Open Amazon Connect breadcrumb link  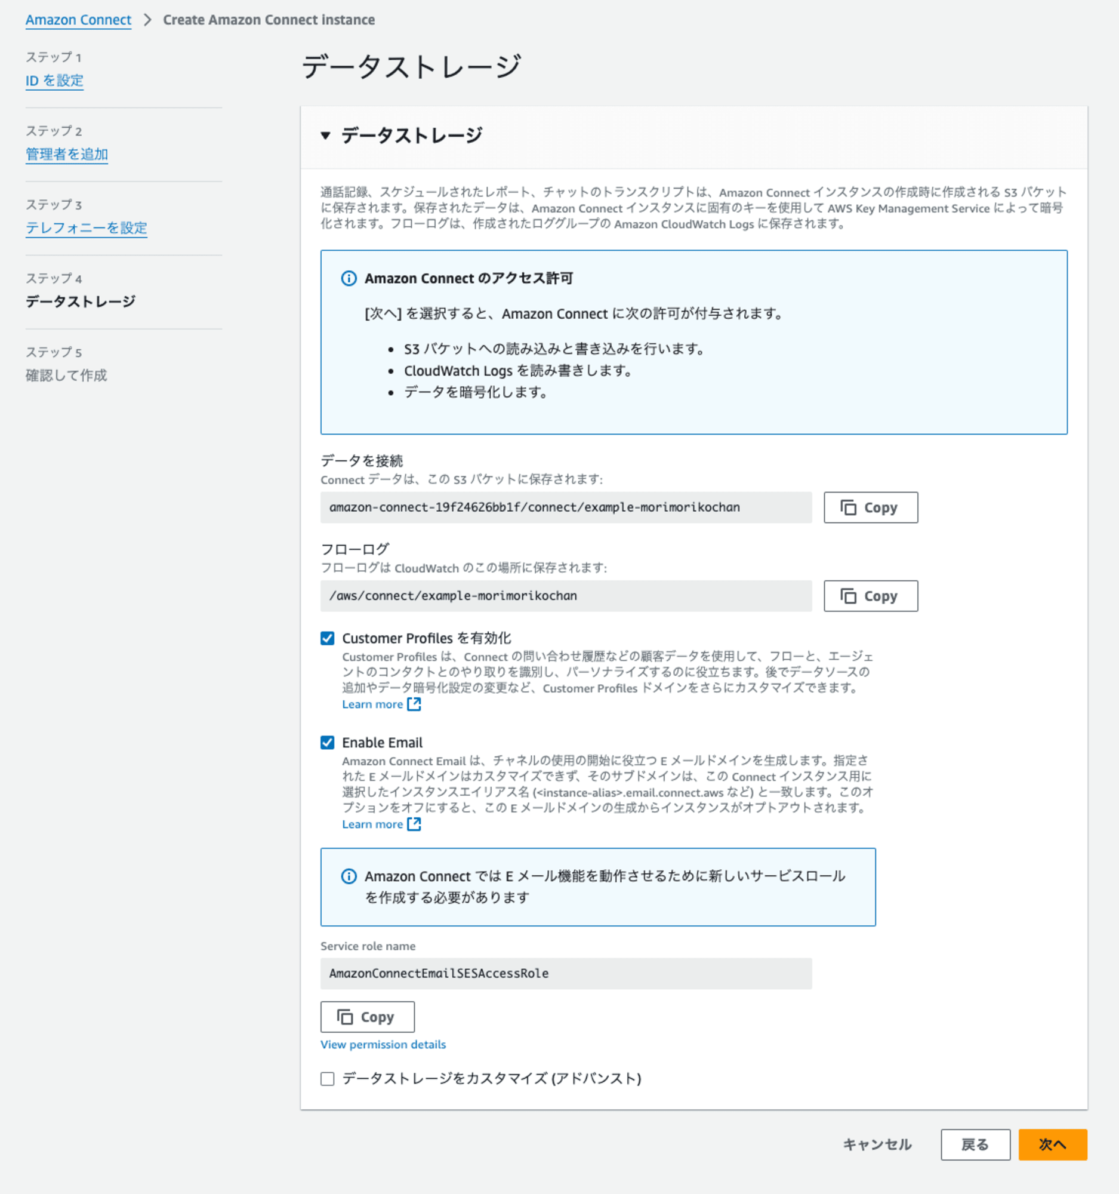[78, 20]
